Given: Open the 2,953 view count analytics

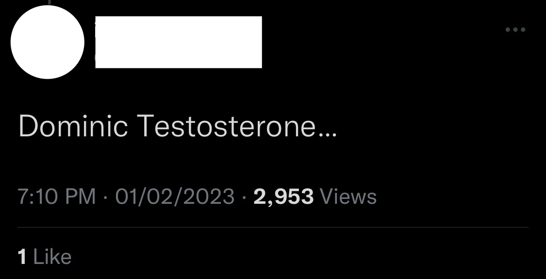Looking at the screenshot, I should tap(283, 197).
